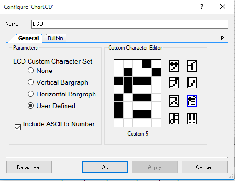This screenshot has width=235, height=181.
Task: Switch to the Built-in tab
Action: (x=55, y=38)
